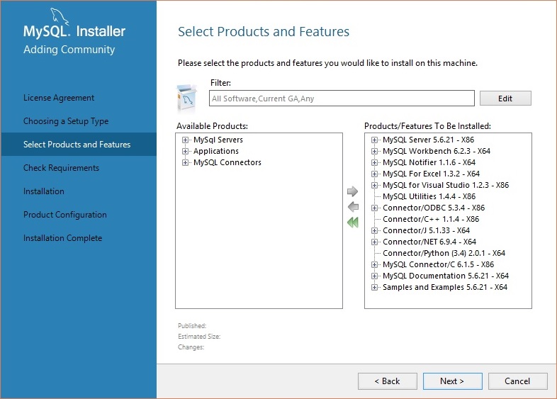Click the 'Published:' label
The width and height of the screenshot is (557, 399).
[x=192, y=326]
